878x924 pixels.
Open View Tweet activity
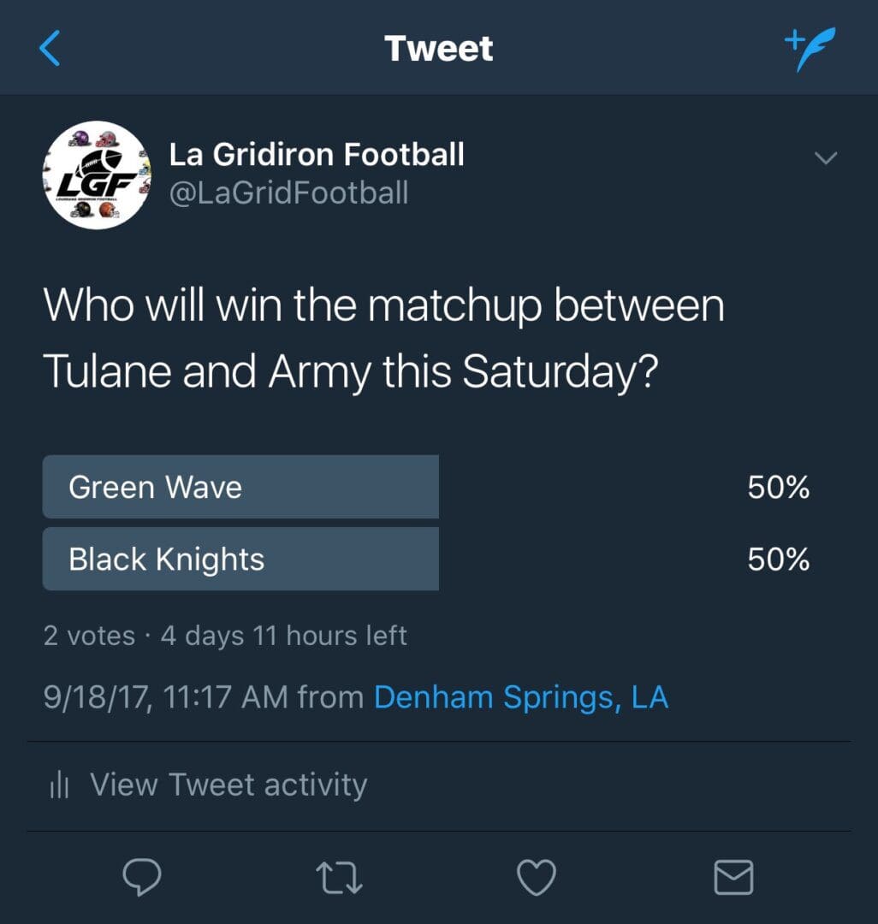[x=228, y=785]
